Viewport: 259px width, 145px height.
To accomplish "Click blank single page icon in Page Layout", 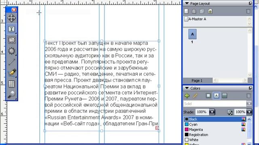I will [186, 11].
